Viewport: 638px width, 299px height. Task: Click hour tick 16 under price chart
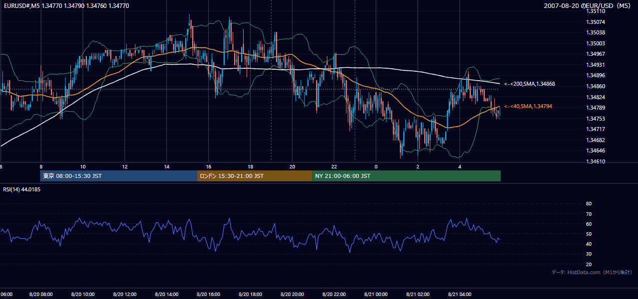point(209,166)
